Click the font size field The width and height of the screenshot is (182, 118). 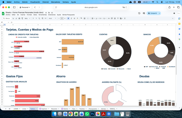[62, 18]
